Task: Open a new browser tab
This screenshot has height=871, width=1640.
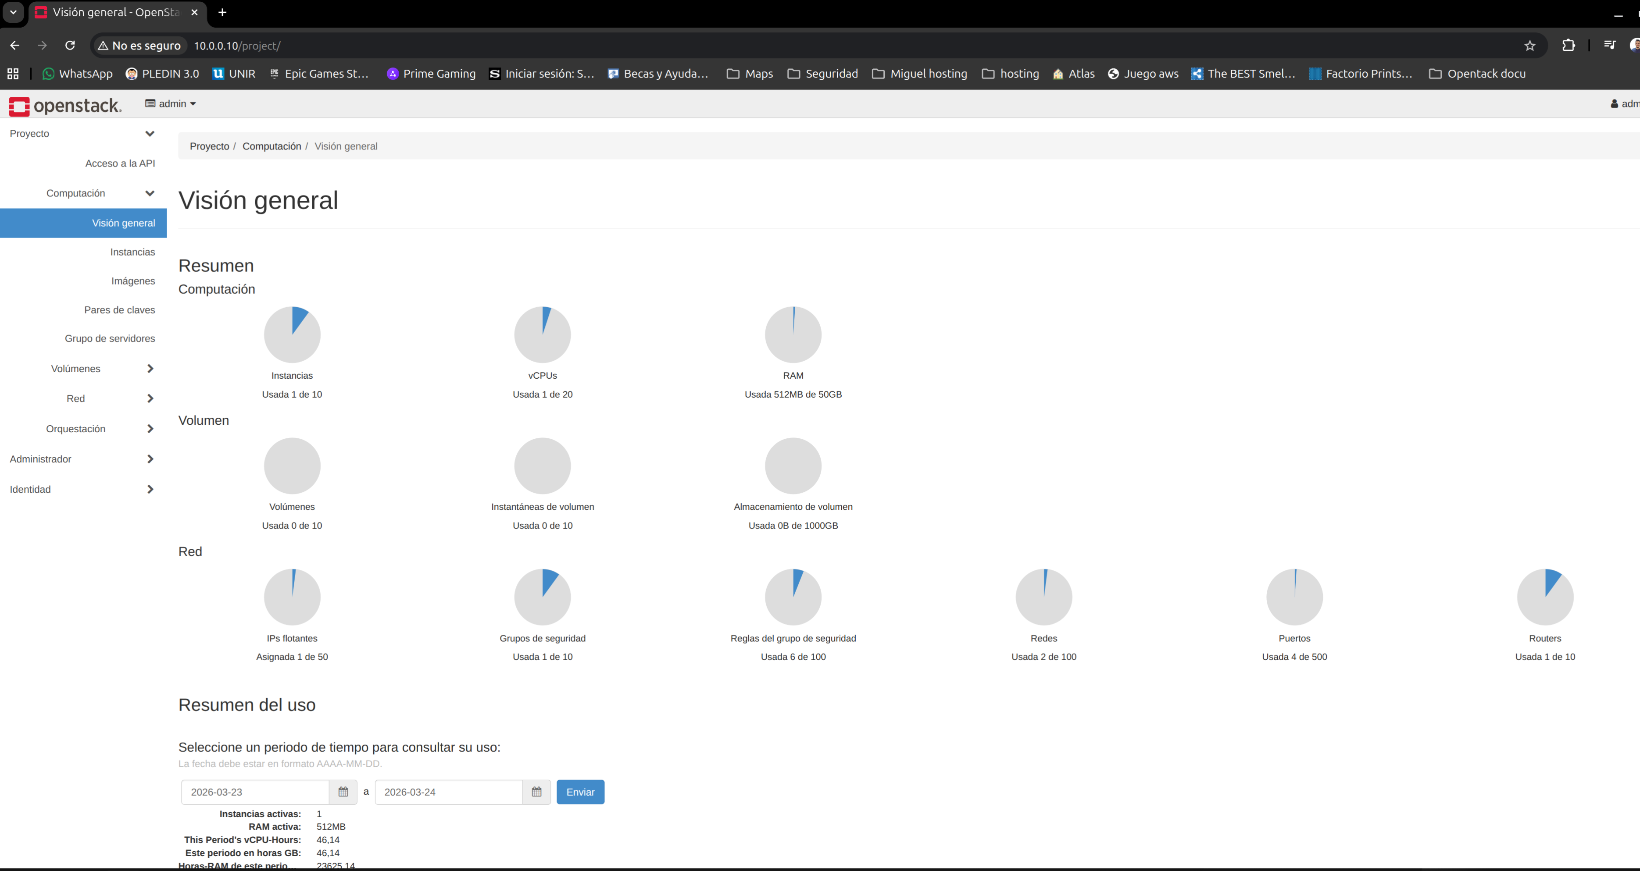Action: coord(222,12)
